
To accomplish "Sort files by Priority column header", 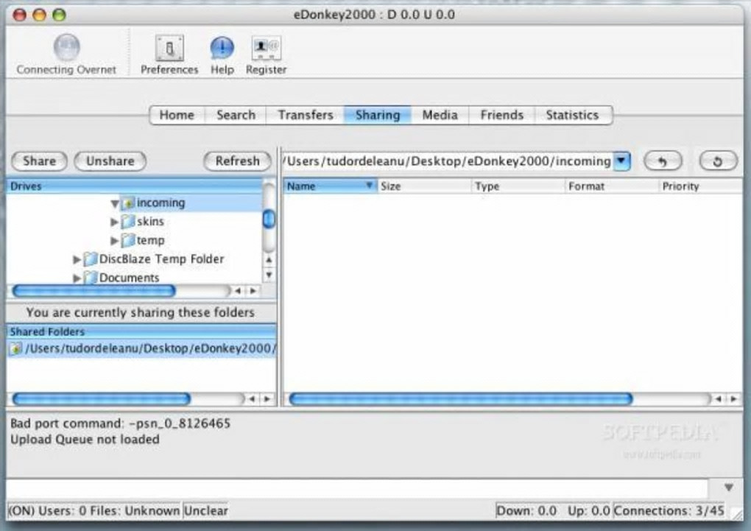I will coord(701,186).
